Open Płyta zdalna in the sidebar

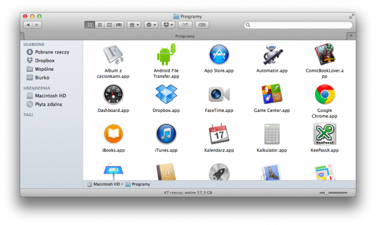tap(49, 104)
